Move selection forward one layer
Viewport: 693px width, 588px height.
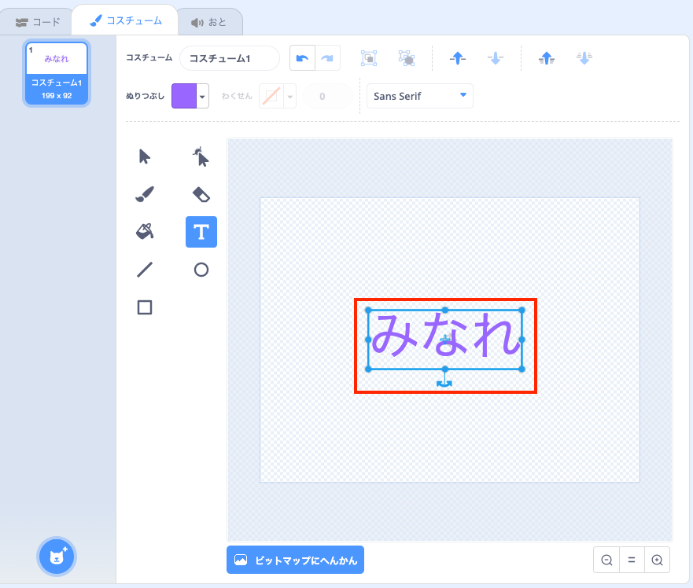pos(458,58)
